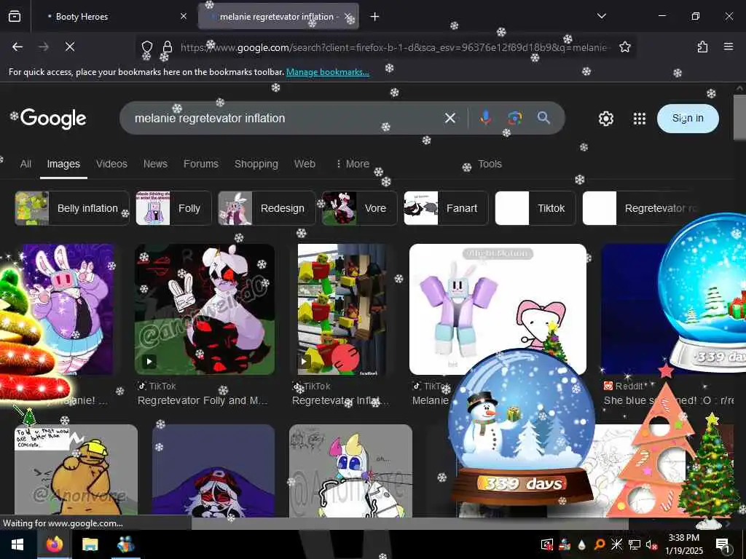This screenshot has height=559, width=746.
Task: Bookmark this page with the star icon
Action: (624, 47)
